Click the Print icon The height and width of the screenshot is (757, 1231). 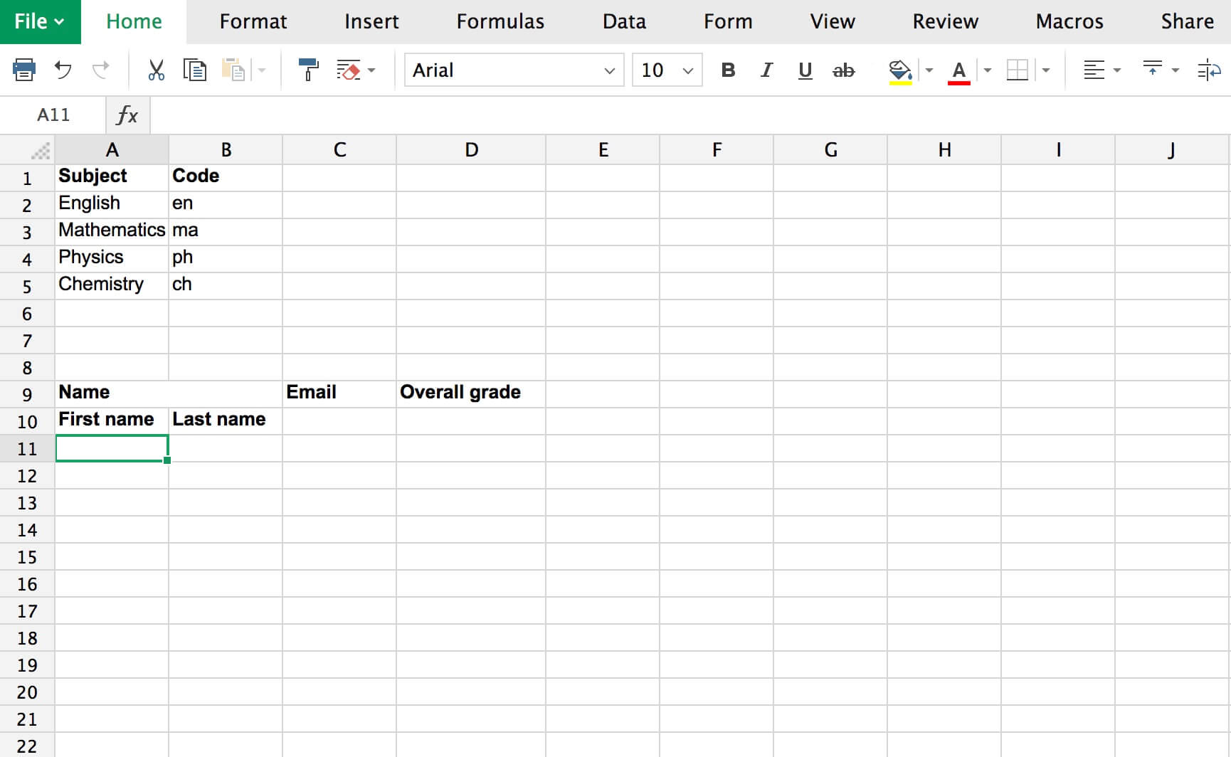[x=24, y=70]
